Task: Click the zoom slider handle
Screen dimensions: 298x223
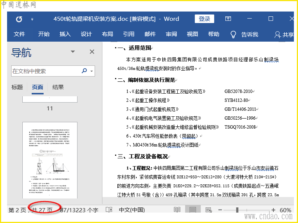Action: [x=237, y=210]
